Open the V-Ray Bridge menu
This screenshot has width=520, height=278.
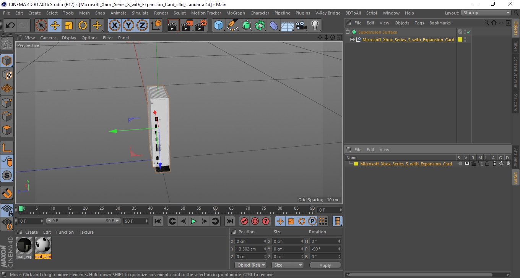(x=328, y=13)
